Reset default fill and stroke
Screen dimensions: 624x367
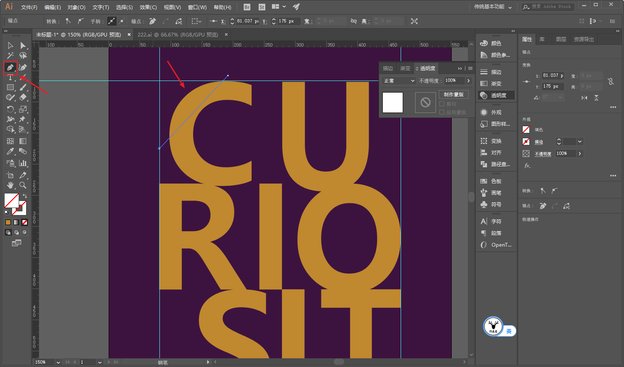click(6, 213)
